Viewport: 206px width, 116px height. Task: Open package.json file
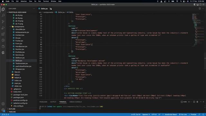click(x=19, y=97)
